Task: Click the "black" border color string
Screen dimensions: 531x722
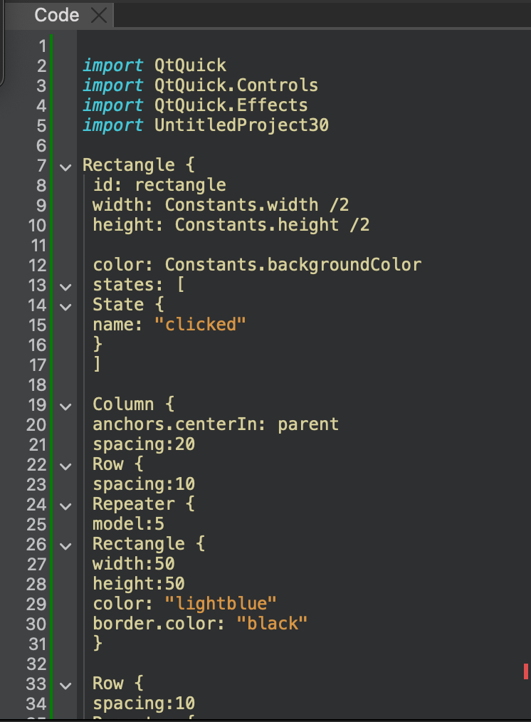Action: [x=272, y=624]
